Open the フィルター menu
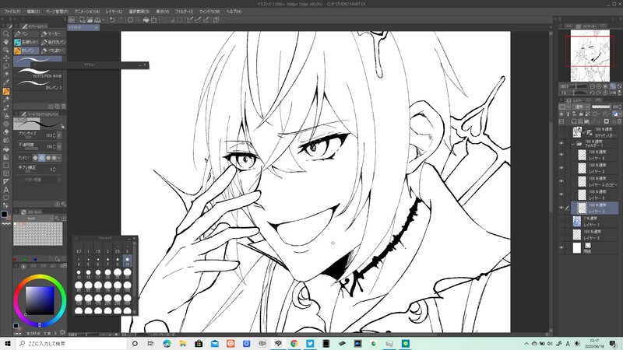Screen dimensions: 623x350 coord(184,12)
